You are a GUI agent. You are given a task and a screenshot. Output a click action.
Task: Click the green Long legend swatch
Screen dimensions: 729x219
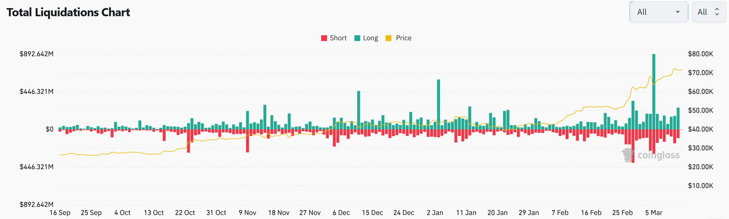tap(358, 38)
